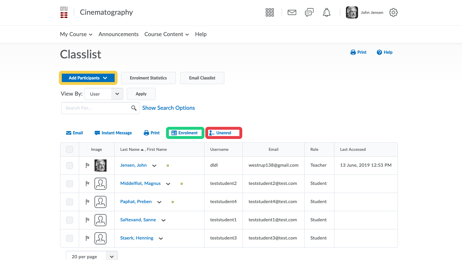Viewport: 462px width, 260px height.
Task: Tick the select-all checkbox in table header
Action: tap(70, 149)
